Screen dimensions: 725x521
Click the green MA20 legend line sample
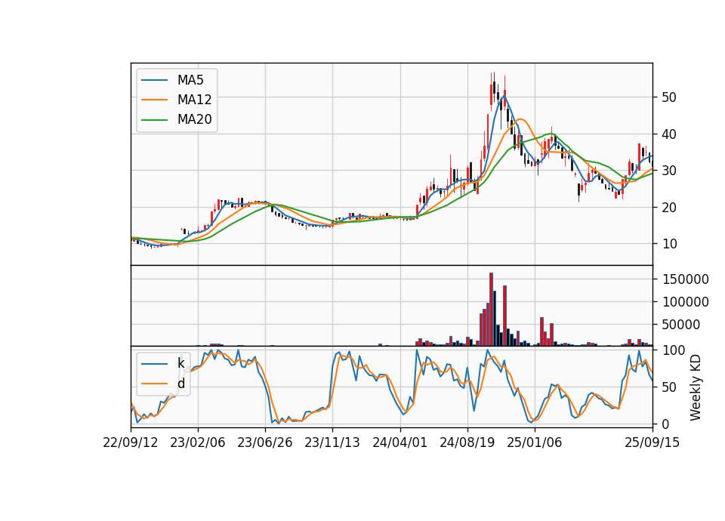coord(154,120)
